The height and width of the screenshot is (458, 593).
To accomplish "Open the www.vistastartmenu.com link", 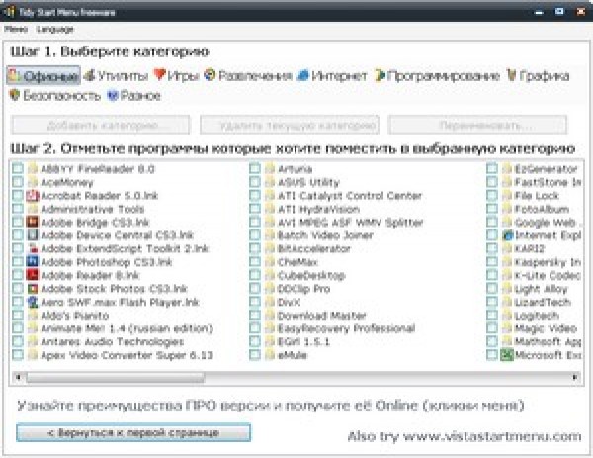I will (x=492, y=436).
